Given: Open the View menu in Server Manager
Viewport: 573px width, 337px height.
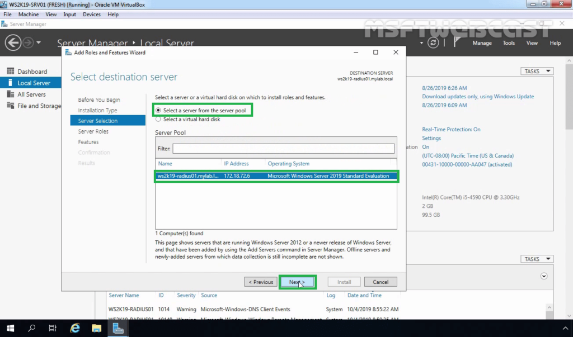Looking at the screenshot, I should point(532,42).
